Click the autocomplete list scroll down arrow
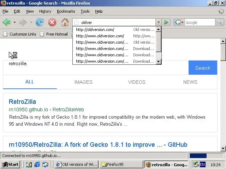 pyautogui.click(x=159, y=62)
